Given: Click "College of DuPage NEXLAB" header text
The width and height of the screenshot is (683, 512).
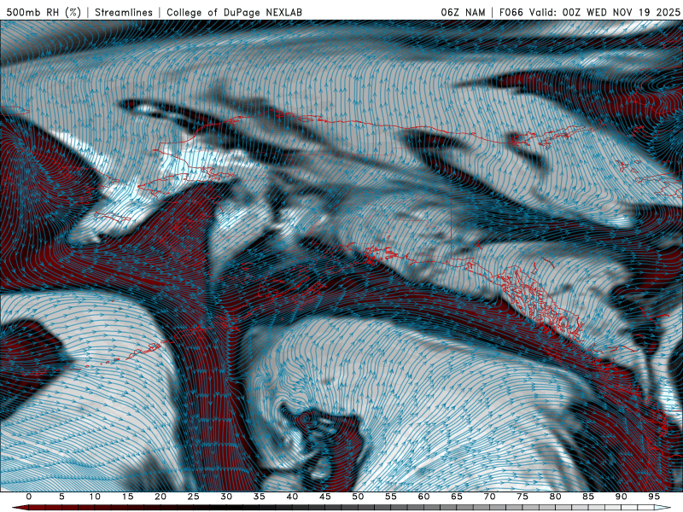Looking at the screenshot, I should [234, 13].
